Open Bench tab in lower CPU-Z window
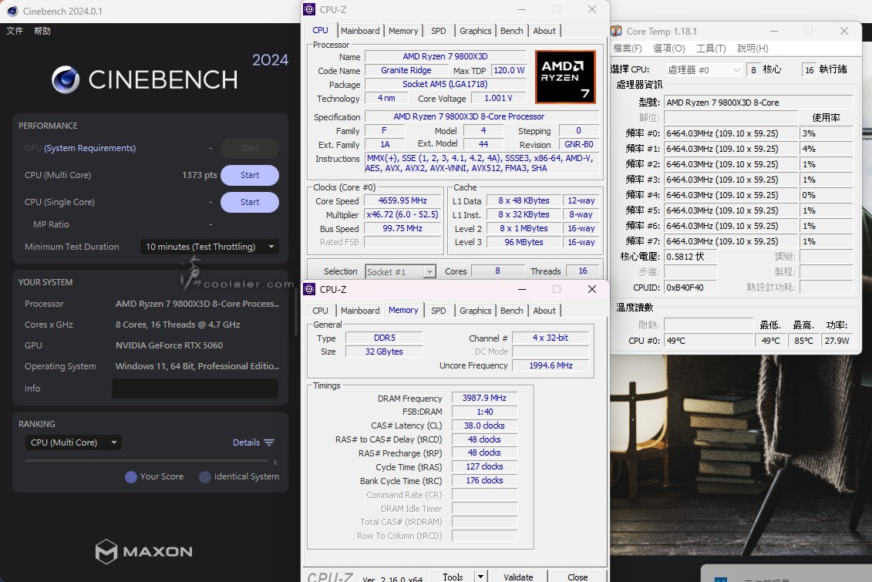Viewport: 872px width, 582px height. tap(512, 311)
